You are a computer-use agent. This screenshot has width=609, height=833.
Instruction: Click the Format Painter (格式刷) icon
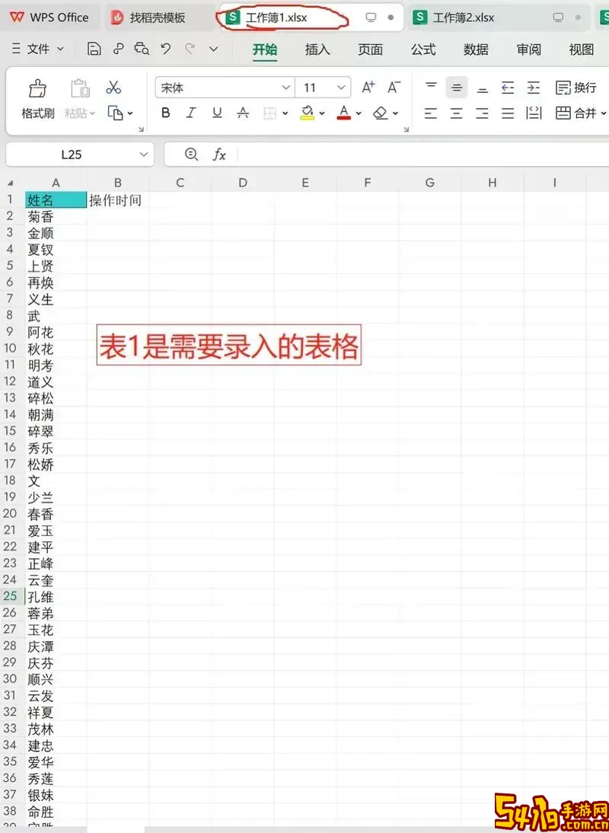38,88
